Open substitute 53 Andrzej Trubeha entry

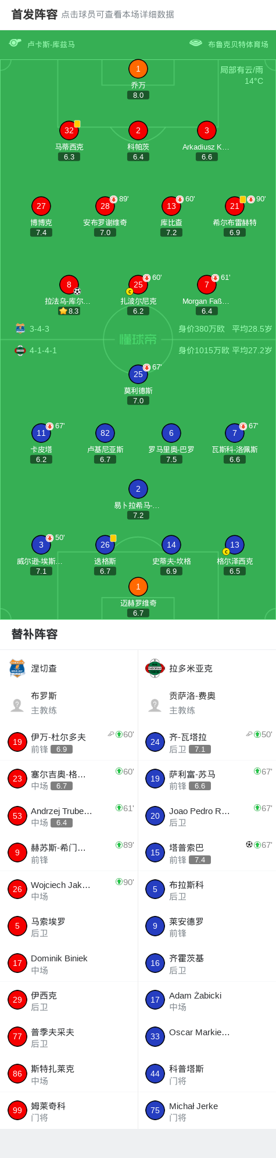click(69, 816)
